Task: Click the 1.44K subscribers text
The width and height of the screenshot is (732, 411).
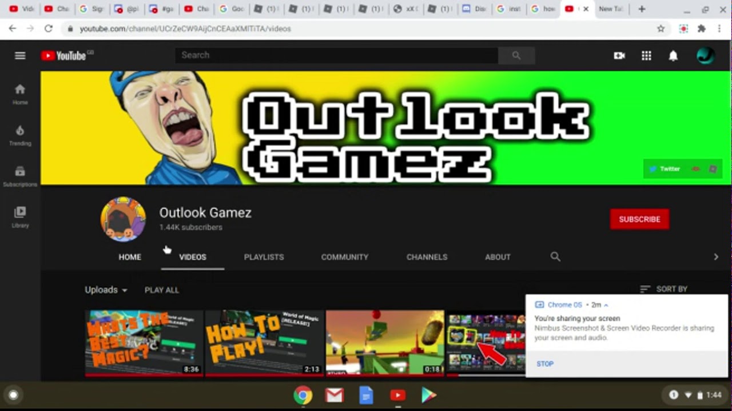Action: (190, 227)
